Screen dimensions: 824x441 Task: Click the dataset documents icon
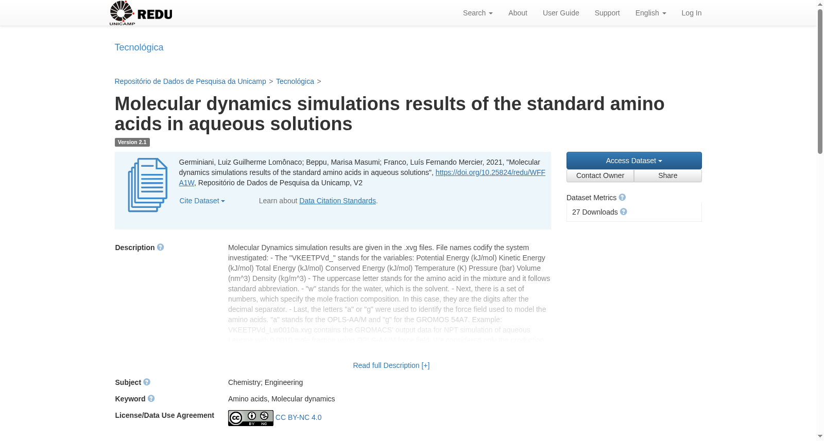147,185
